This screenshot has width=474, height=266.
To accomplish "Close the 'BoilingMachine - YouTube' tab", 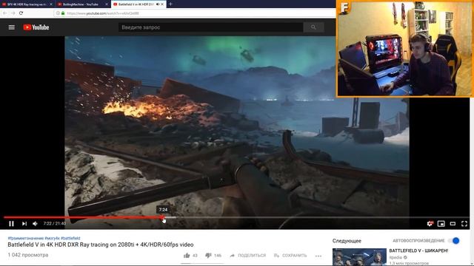I will point(107,4).
